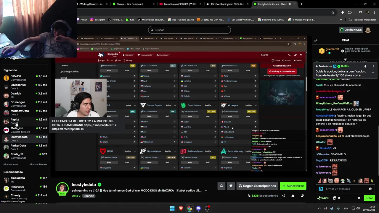Open MatthewDota channel in sidebar
379x213 pixels.
click(x=25, y=112)
